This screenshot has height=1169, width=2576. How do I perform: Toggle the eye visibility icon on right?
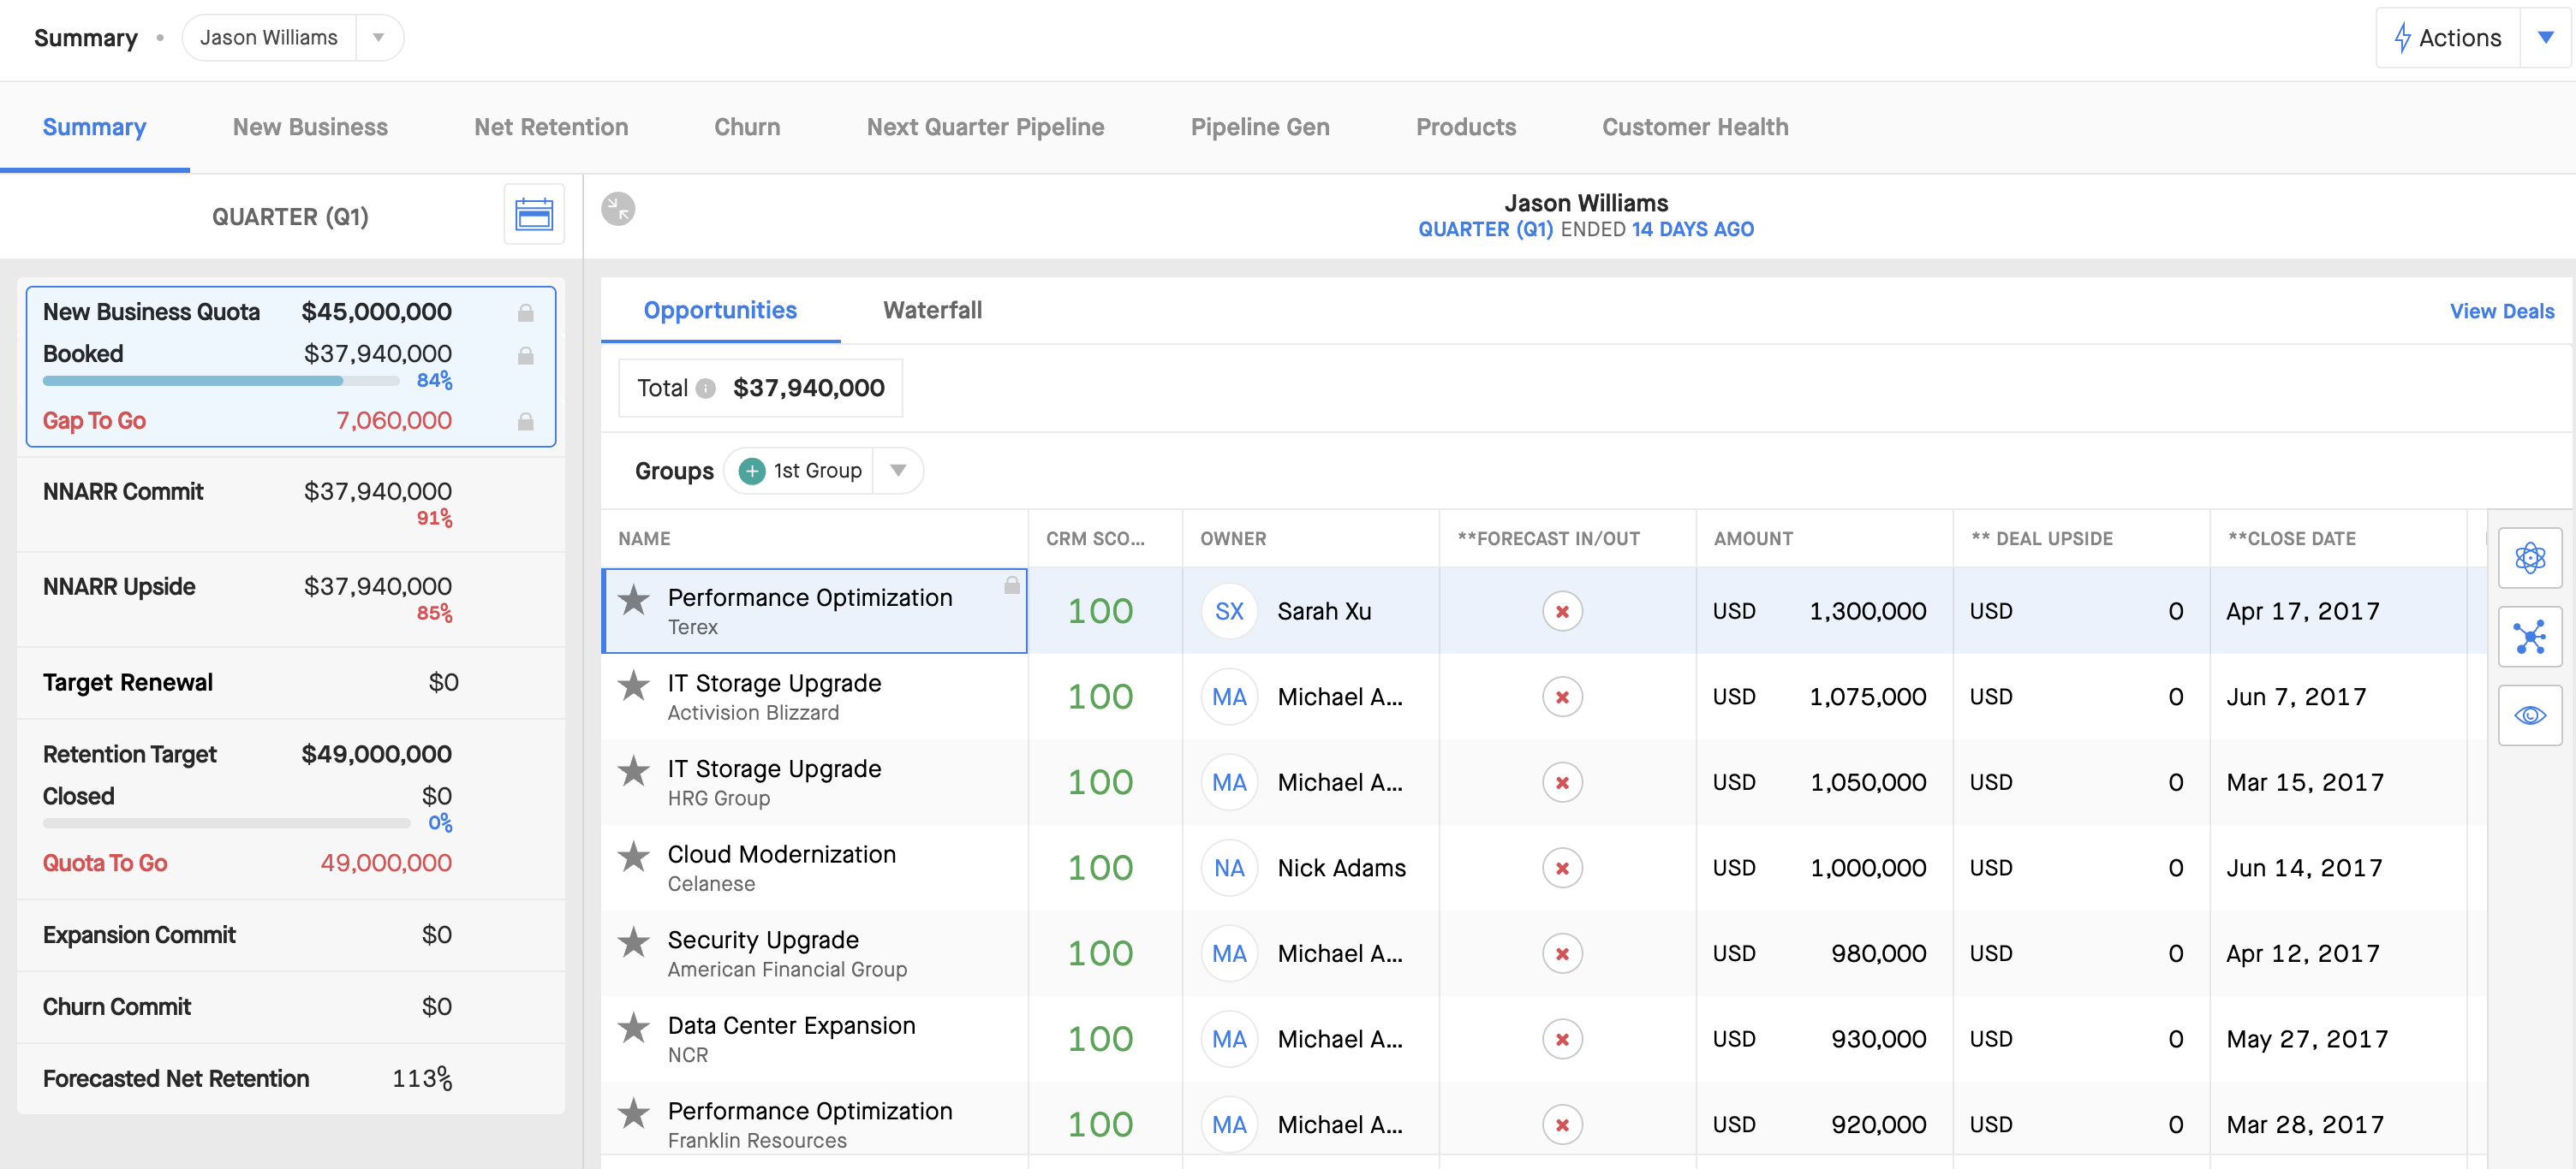click(x=2529, y=715)
